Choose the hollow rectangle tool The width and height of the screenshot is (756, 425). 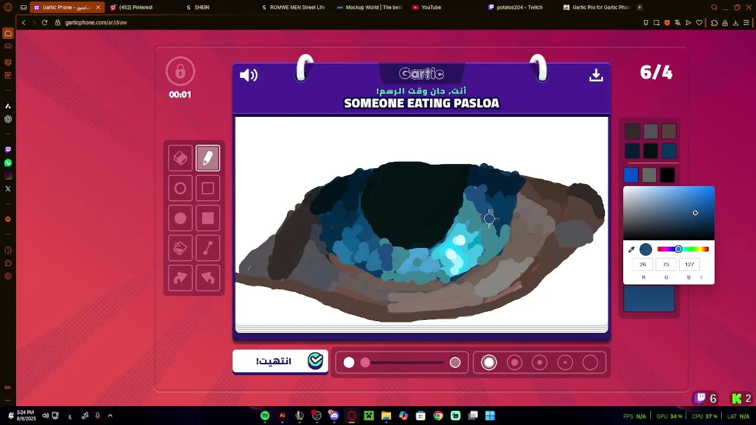[208, 188]
